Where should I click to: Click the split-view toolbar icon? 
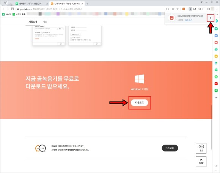204,9
